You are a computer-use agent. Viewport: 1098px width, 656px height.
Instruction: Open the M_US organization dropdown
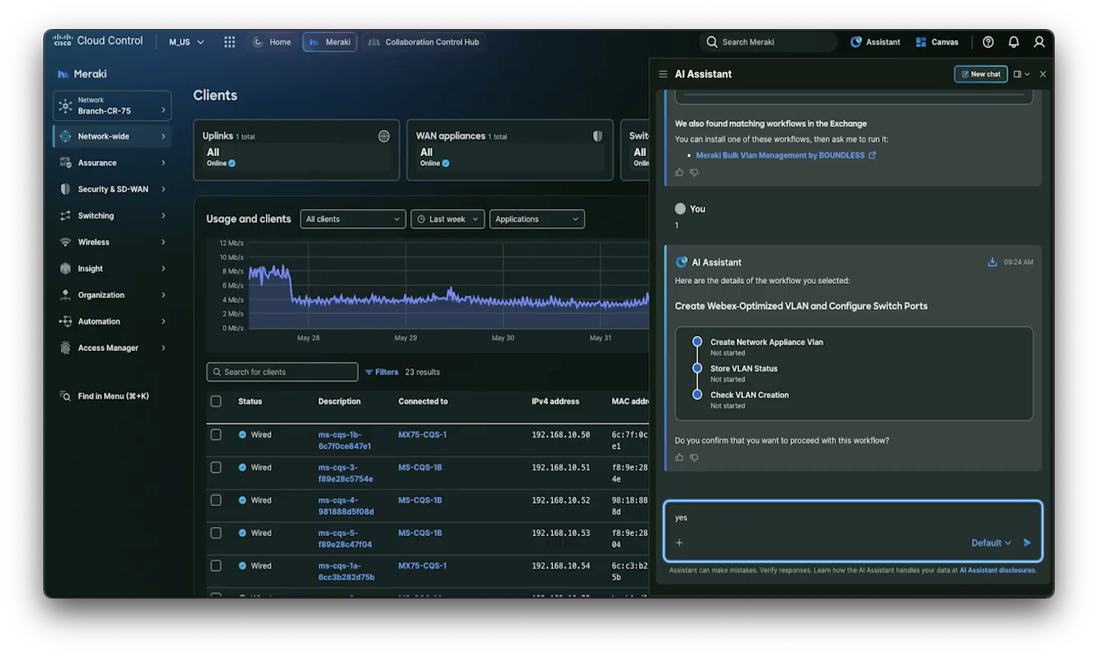[x=187, y=42]
